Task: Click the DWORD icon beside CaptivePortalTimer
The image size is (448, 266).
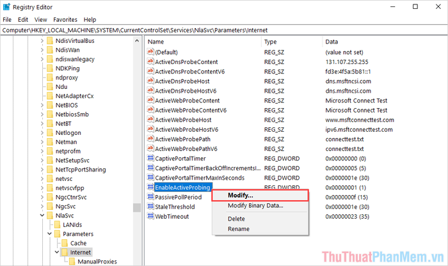Action: 150,158
